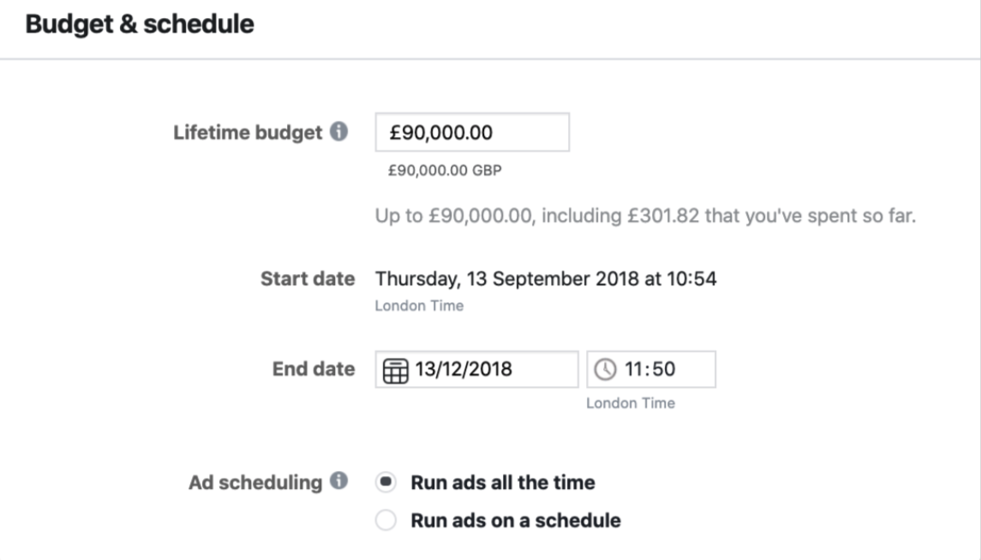Open the End date calendar icon
The height and width of the screenshot is (560, 981).
pos(394,370)
